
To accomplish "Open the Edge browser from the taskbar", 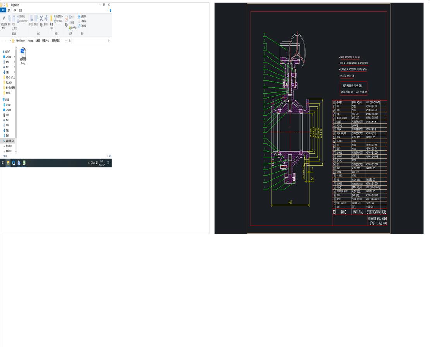I will tap(14, 162).
